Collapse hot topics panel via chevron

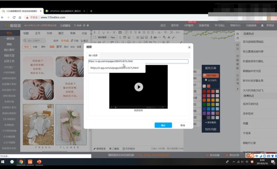[x=238, y=89]
